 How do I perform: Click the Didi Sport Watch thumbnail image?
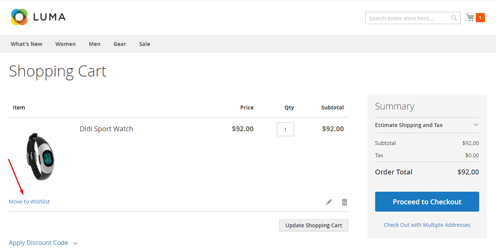tap(40, 156)
